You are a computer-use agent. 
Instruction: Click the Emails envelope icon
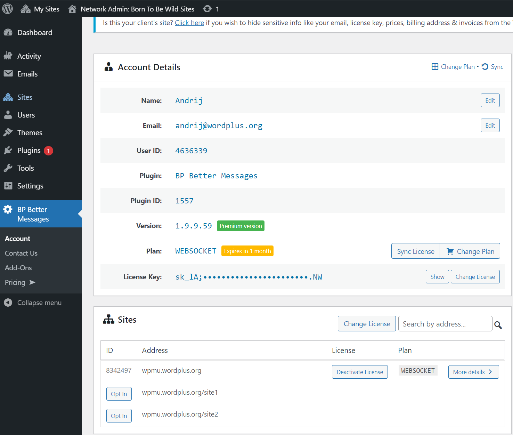pos(8,74)
